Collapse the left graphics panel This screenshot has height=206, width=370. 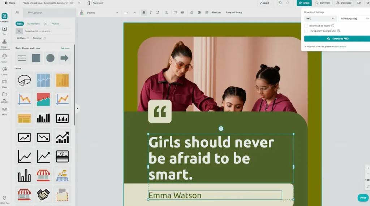(x=78, y=109)
